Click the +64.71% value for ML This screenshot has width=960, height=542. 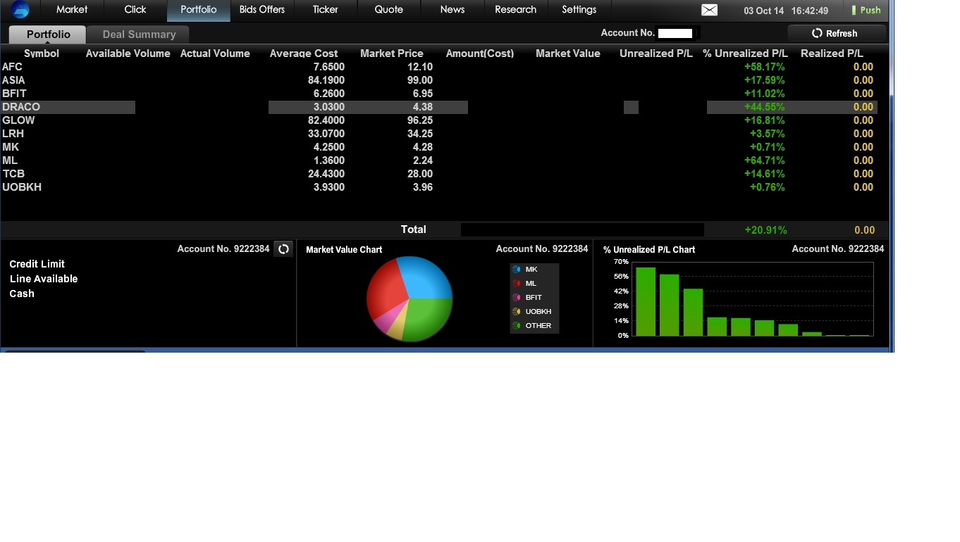click(x=765, y=160)
